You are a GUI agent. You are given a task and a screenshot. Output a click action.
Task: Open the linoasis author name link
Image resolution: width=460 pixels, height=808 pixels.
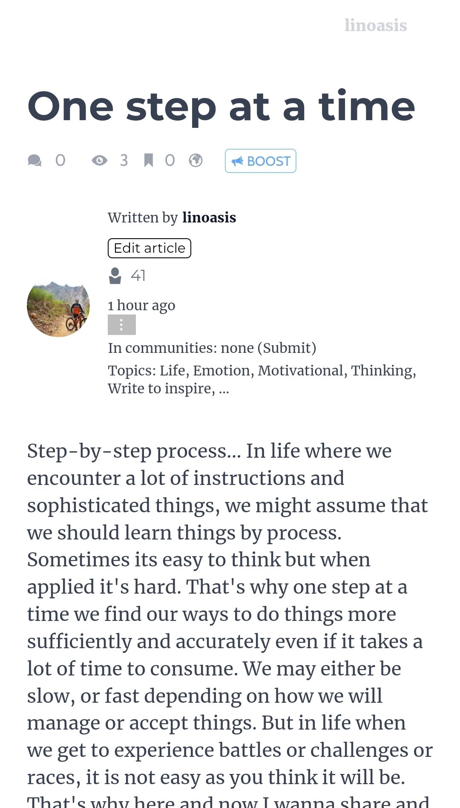(209, 217)
